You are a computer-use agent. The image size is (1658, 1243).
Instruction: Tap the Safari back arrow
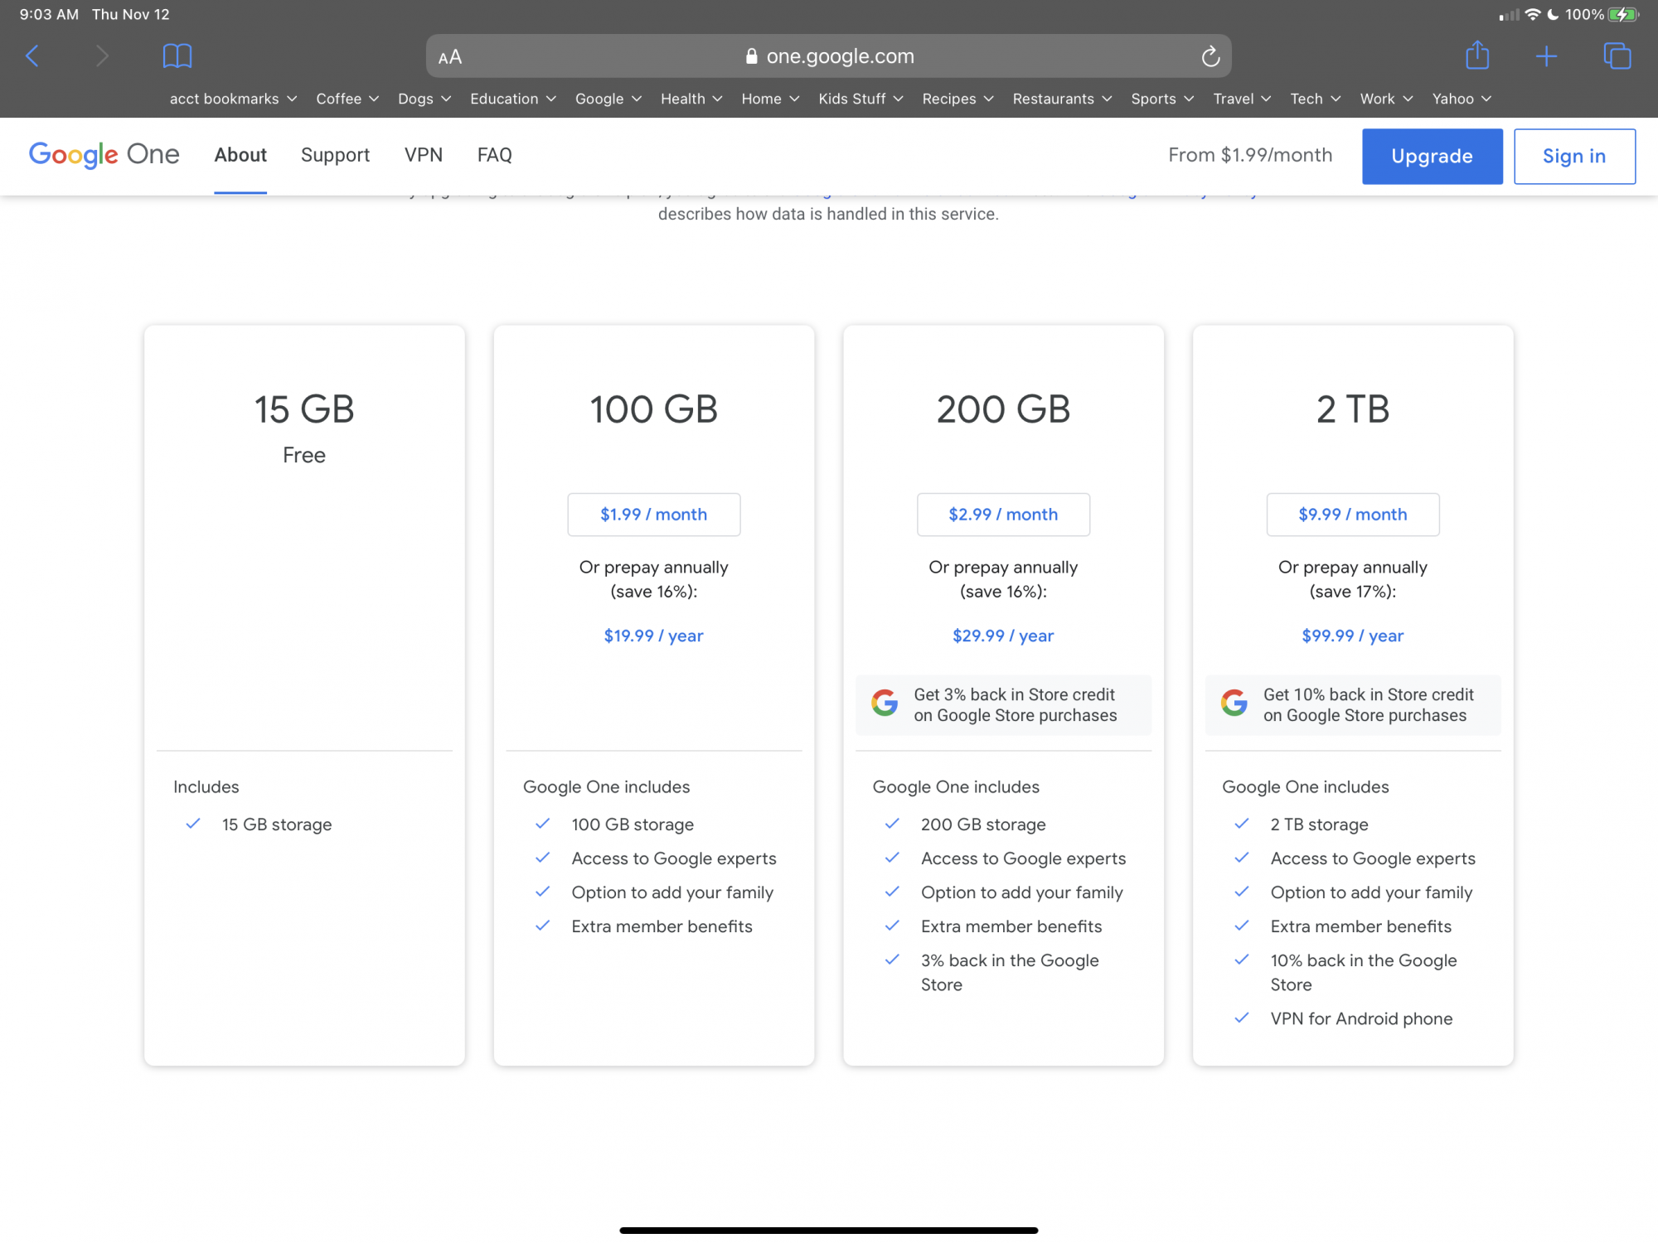click(32, 56)
